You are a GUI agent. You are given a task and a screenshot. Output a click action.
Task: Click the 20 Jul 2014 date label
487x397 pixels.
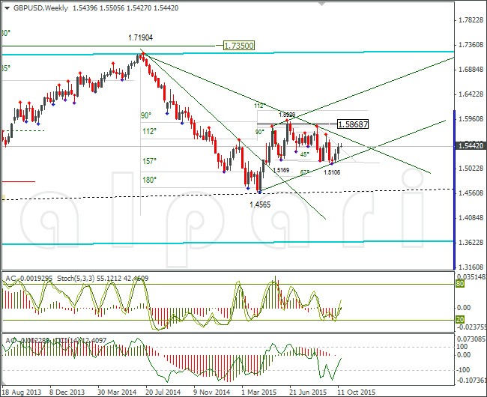(163, 392)
